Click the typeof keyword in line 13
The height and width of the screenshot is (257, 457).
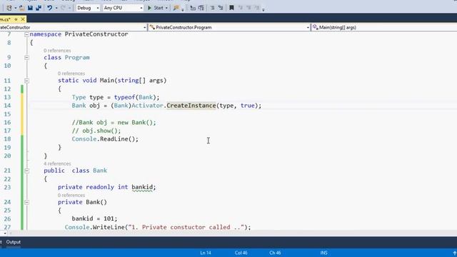click(x=125, y=97)
